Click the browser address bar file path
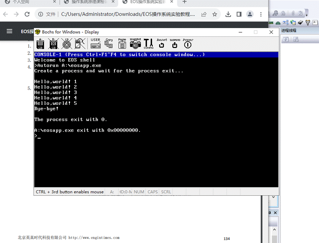The width and height of the screenshot is (319, 243). (128, 14)
